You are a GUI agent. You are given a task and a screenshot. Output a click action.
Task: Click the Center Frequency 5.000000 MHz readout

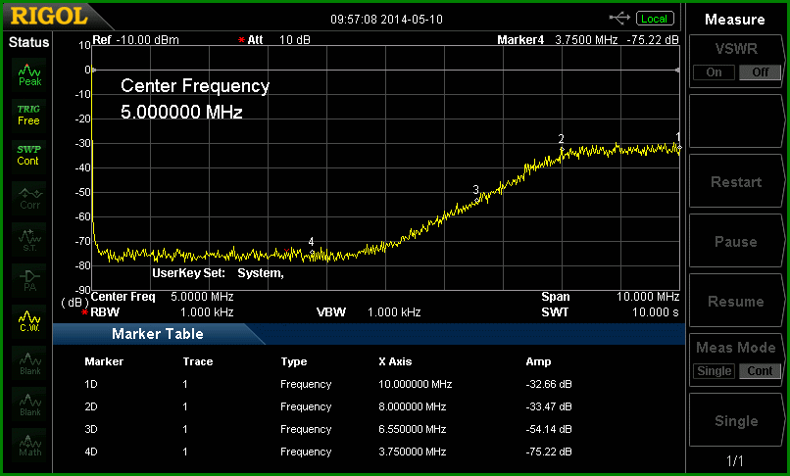pos(195,99)
